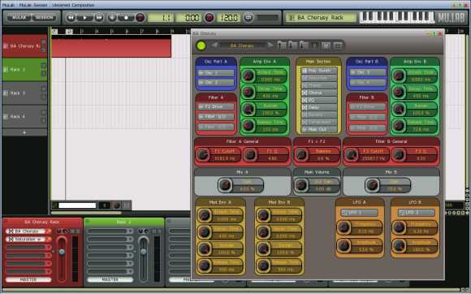Click the Amp Env A Release Time knob
Screen dimensions: 471x294
248,125
